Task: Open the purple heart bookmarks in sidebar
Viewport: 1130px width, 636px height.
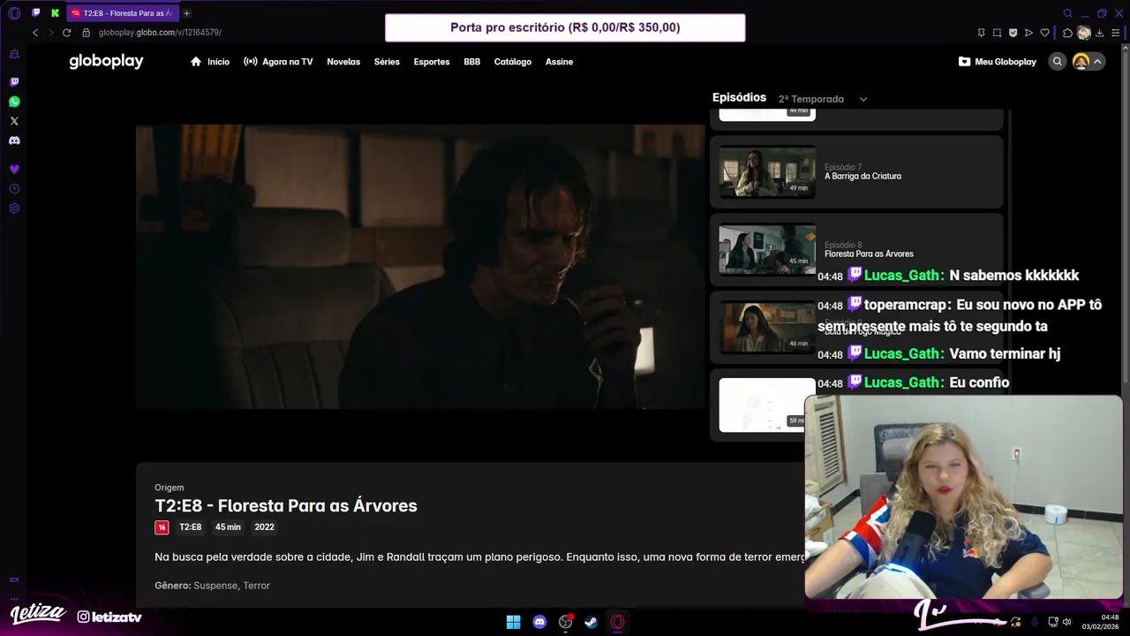Action: [14, 169]
